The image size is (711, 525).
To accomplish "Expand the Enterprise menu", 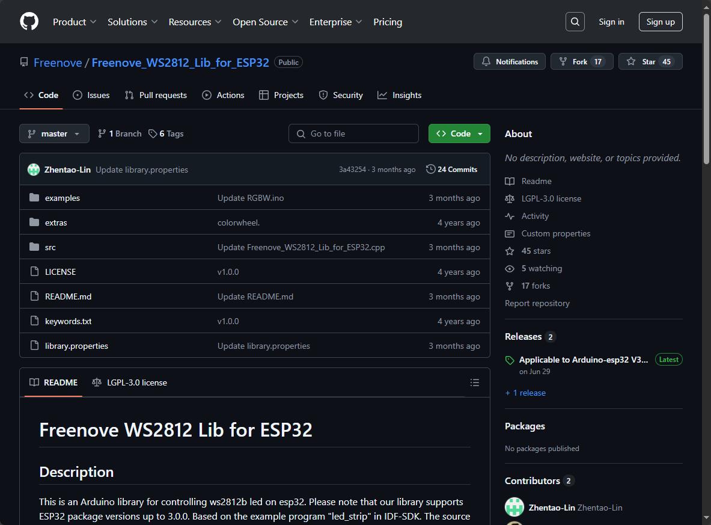I will [335, 22].
